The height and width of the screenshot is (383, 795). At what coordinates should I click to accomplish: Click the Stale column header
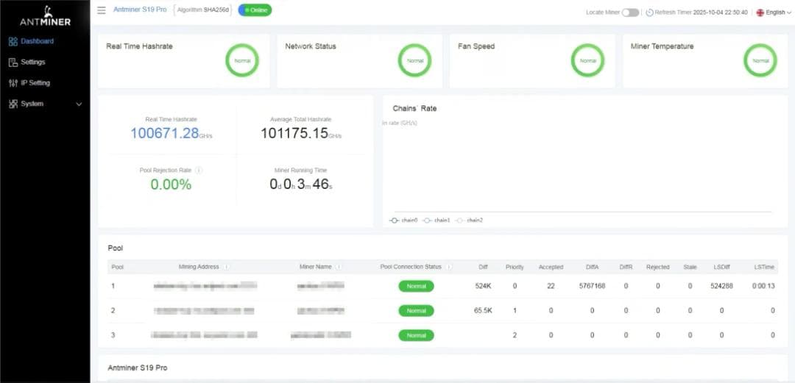coord(690,267)
